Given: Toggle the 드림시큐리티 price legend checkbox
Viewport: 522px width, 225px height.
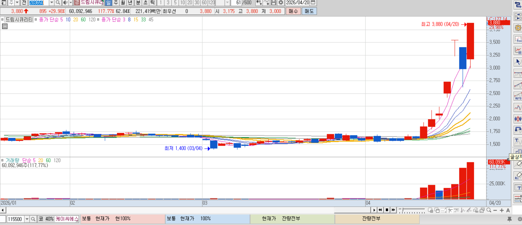Looking at the screenshot, I should coord(2,19).
